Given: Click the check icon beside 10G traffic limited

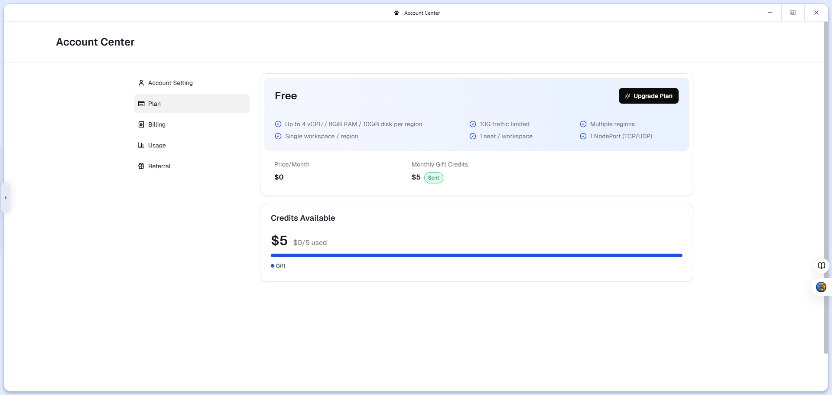Looking at the screenshot, I should [x=473, y=124].
